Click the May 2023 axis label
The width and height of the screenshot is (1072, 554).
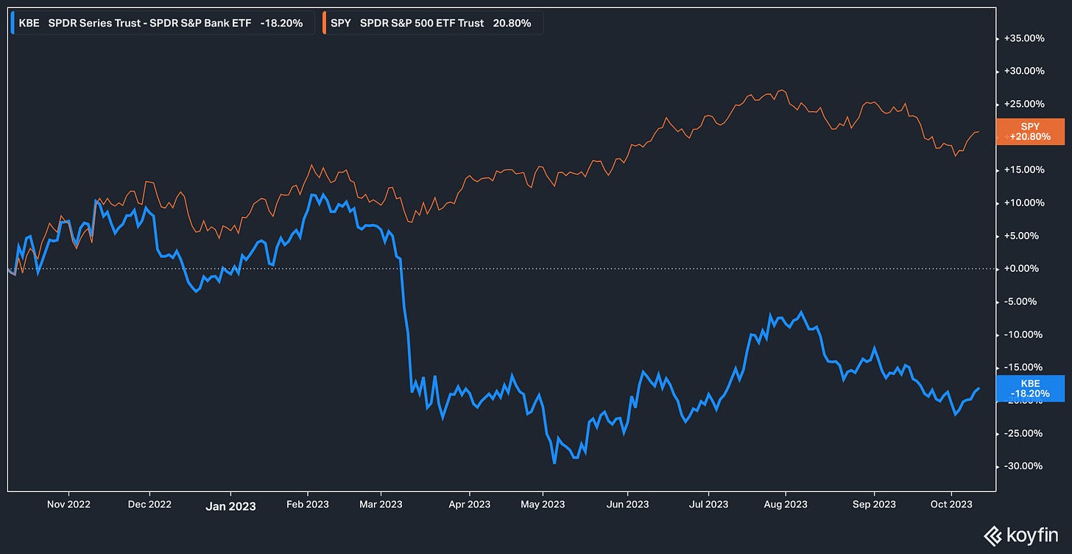[x=543, y=505]
